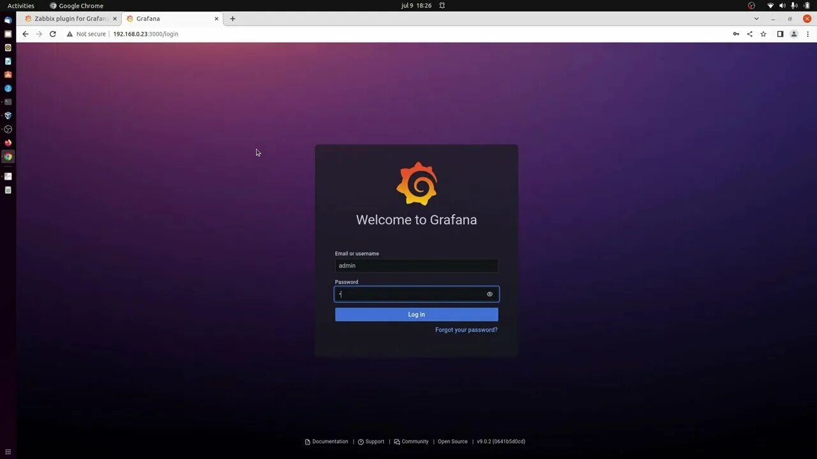
Task: Click the OBS tray indicator icon
Action: [751, 6]
